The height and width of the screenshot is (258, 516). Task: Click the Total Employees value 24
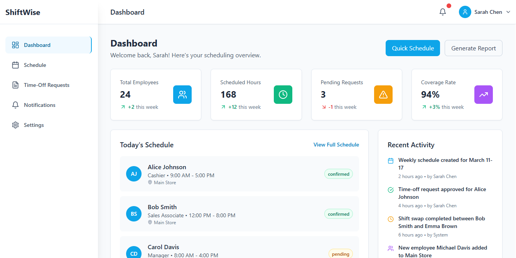(125, 95)
